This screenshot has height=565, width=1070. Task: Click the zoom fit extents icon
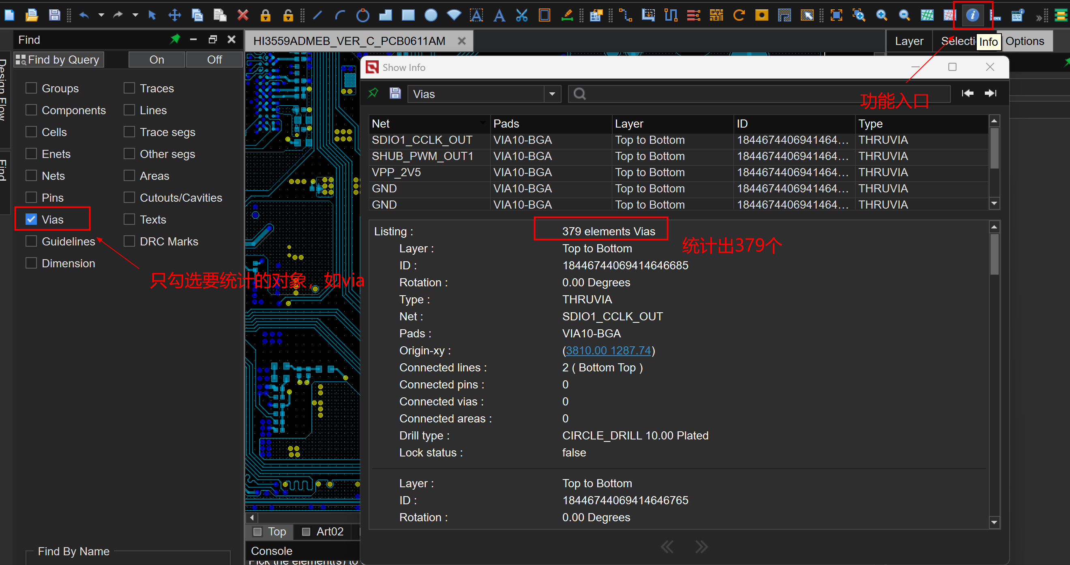coord(836,15)
